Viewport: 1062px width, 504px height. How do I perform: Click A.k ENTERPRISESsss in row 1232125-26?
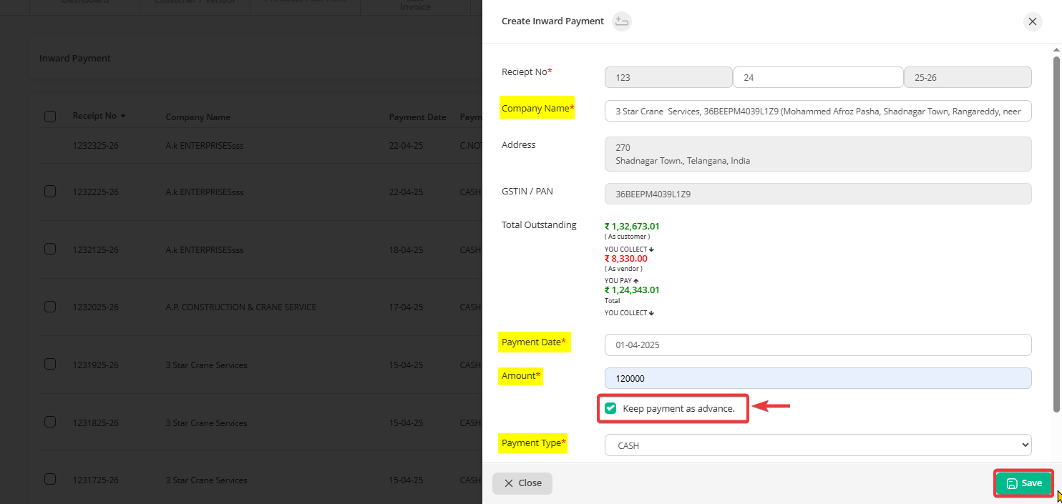coord(205,250)
